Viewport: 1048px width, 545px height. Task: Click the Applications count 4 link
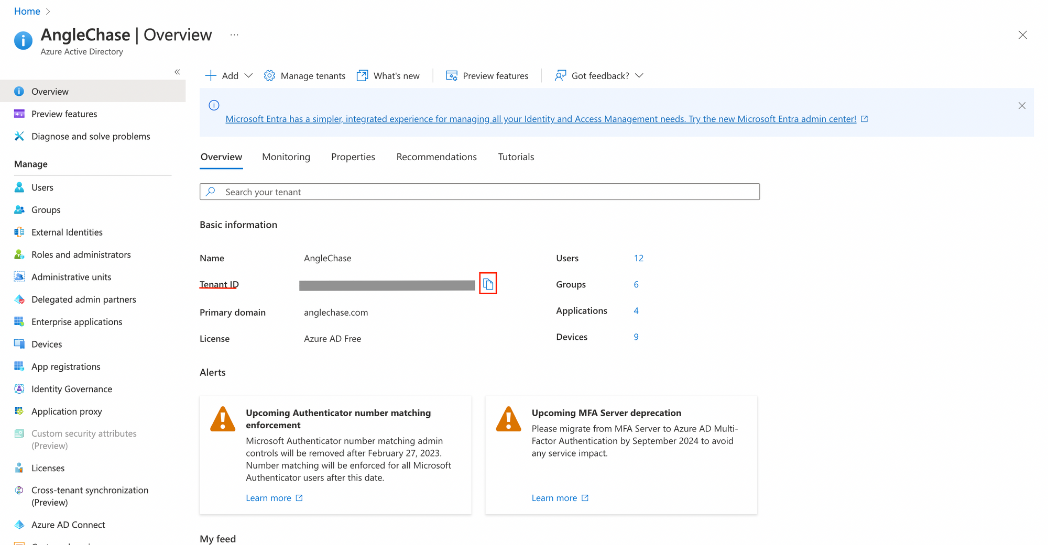pyautogui.click(x=636, y=310)
